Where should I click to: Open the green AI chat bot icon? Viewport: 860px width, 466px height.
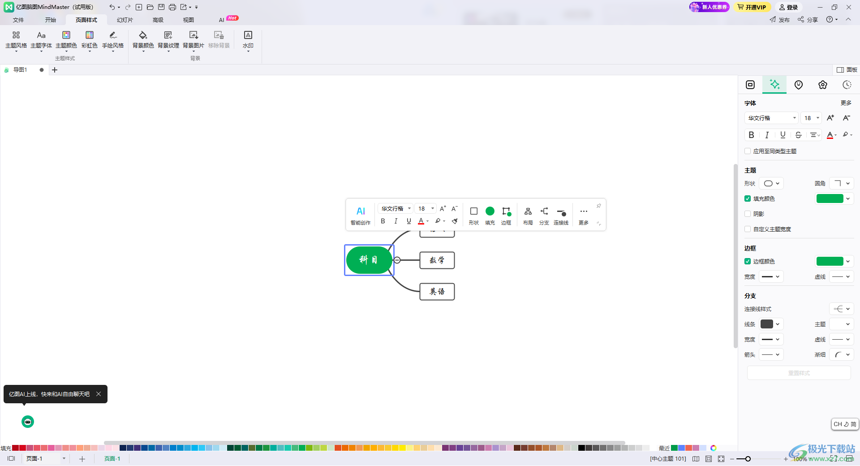pyautogui.click(x=28, y=422)
